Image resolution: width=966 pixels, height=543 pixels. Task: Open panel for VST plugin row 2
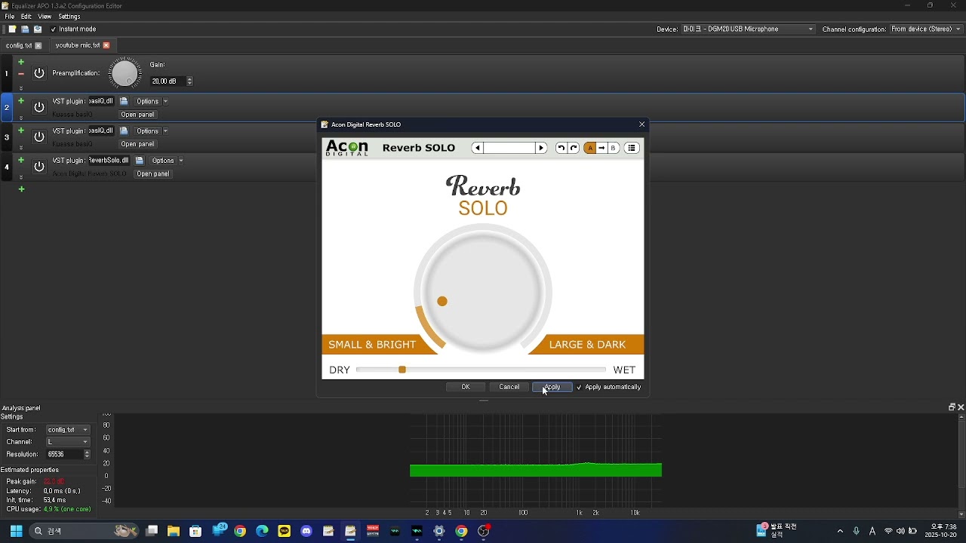point(137,115)
